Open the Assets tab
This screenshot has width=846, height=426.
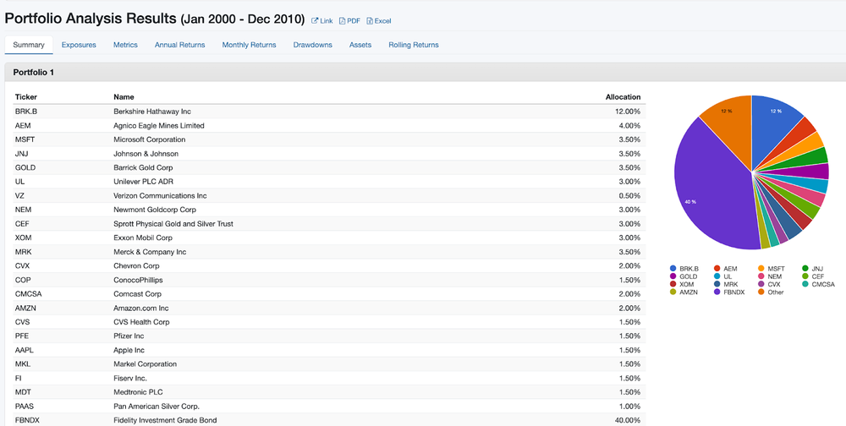(x=360, y=45)
